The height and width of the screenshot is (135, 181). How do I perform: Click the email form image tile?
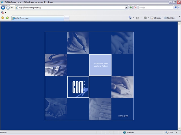100,109
